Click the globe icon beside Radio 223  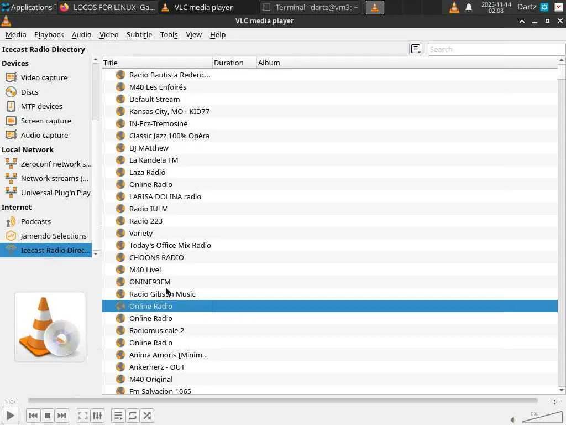[x=120, y=221]
